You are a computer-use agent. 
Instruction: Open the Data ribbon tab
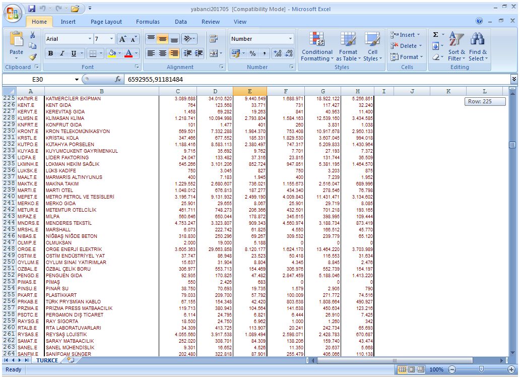(x=181, y=22)
